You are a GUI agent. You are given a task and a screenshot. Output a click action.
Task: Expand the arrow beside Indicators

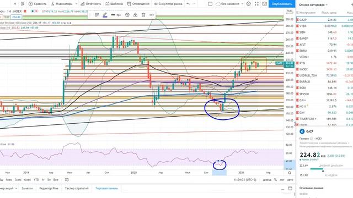(76, 4)
